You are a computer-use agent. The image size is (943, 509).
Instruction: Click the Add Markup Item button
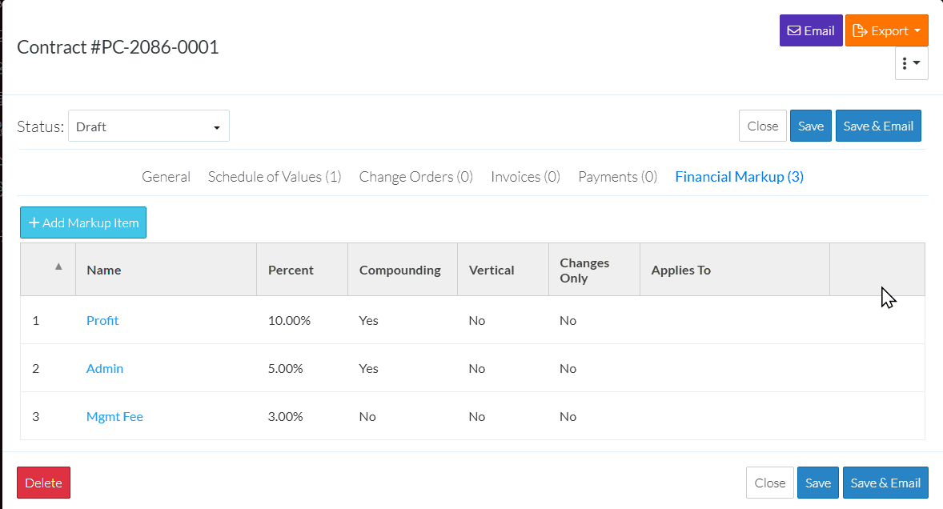pyautogui.click(x=83, y=223)
